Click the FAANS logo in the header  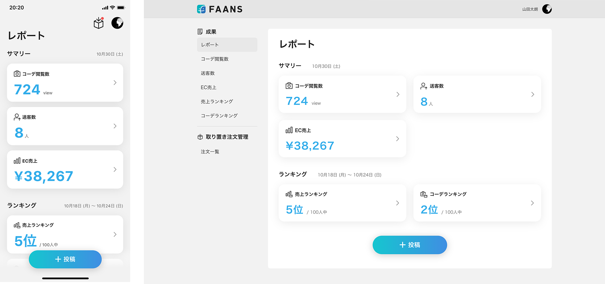(x=220, y=9)
